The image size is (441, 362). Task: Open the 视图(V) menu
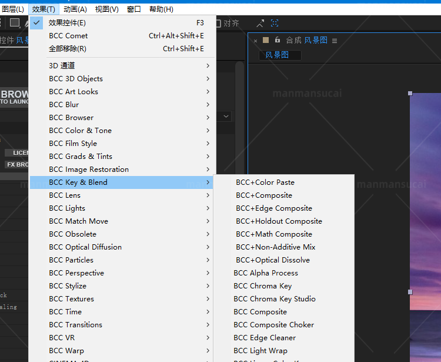click(106, 9)
